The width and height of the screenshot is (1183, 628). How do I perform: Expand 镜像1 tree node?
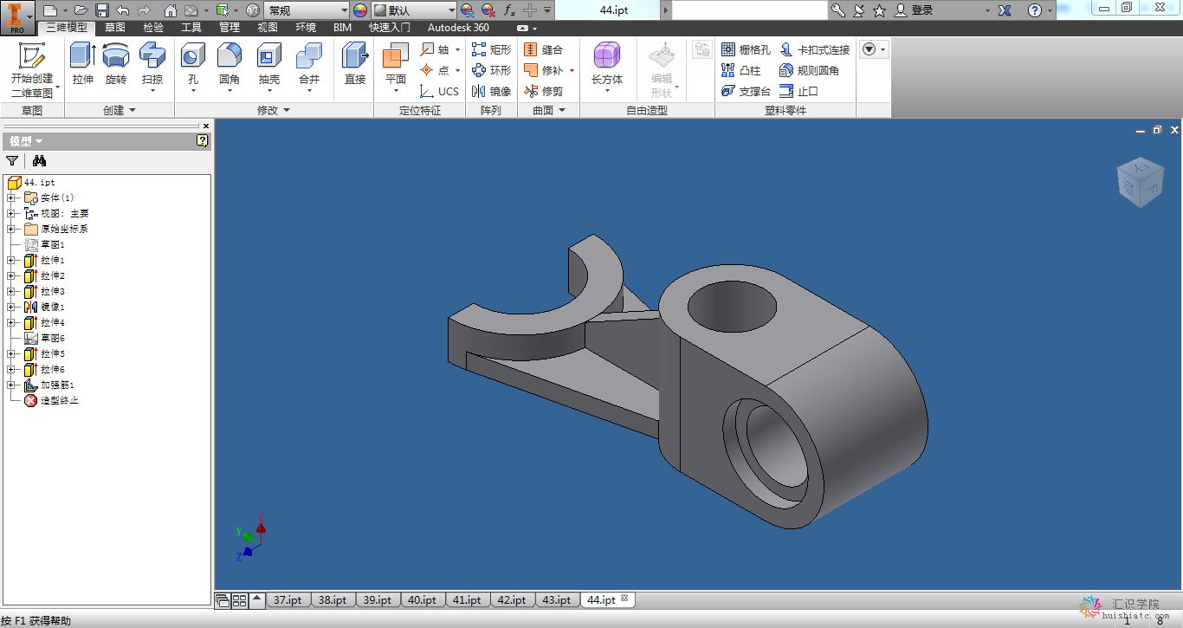pyautogui.click(x=10, y=307)
